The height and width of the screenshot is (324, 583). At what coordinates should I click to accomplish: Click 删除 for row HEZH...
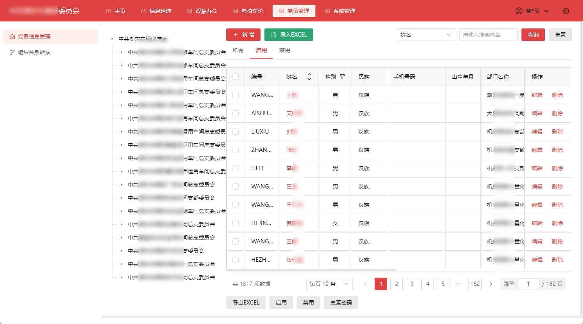click(x=557, y=260)
